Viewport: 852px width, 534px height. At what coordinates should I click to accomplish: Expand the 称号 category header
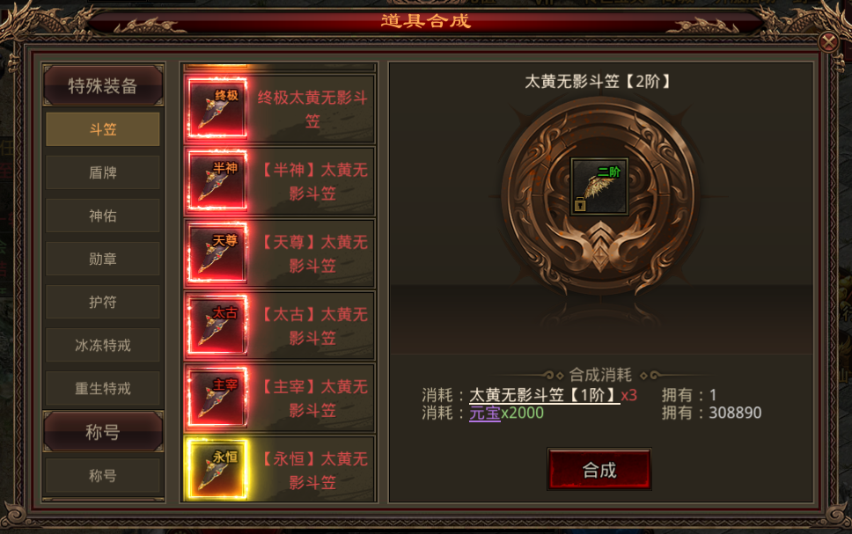(x=103, y=432)
